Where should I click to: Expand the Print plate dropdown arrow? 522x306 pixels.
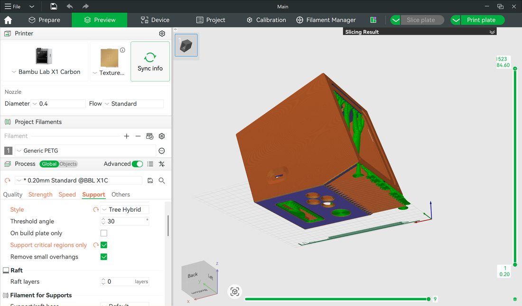click(456, 20)
